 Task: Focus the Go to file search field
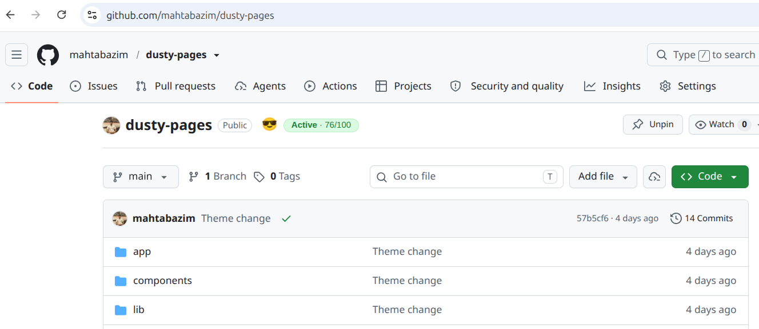click(x=466, y=177)
